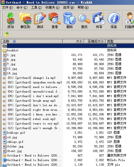Click the 解压到 (Extract To) icon
This screenshot has height=167, width=134.
(x=25, y=19)
